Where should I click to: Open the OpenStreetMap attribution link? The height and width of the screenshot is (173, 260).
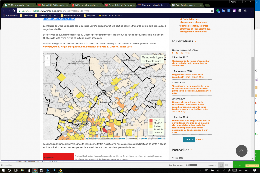point(118,138)
